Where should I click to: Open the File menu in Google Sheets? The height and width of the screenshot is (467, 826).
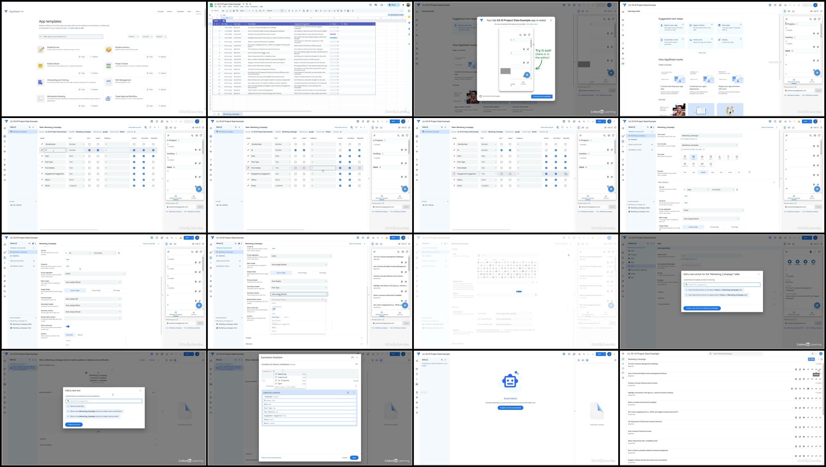[216, 6]
